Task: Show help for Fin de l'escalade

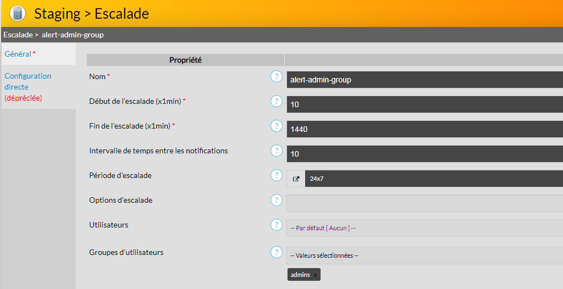Action: tap(276, 126)
